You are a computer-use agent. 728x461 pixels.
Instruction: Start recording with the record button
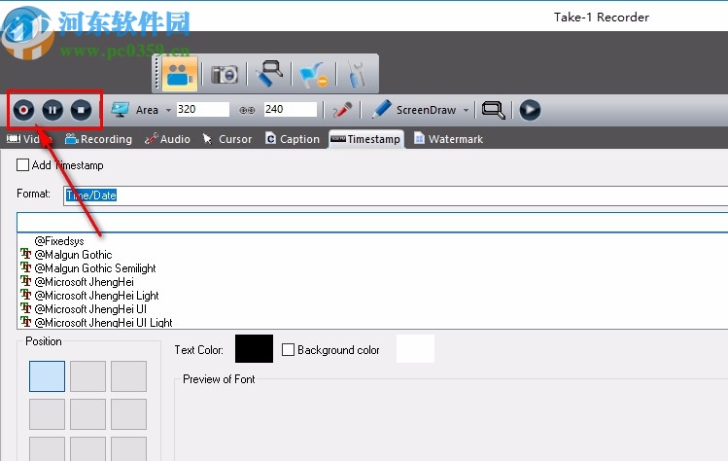[23, 110]
